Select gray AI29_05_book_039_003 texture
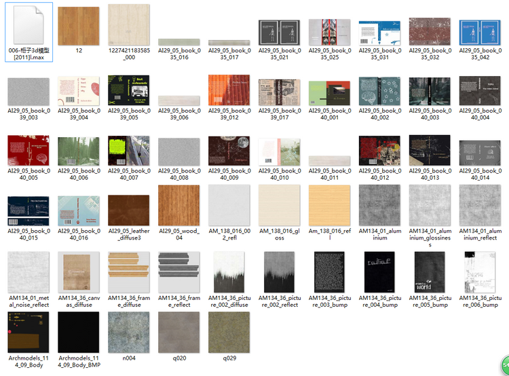The height and width of the screenshot is (376, 509). [x=29, y=92]
